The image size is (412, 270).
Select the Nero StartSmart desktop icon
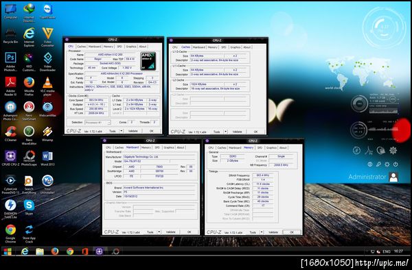tap(29, 110)
